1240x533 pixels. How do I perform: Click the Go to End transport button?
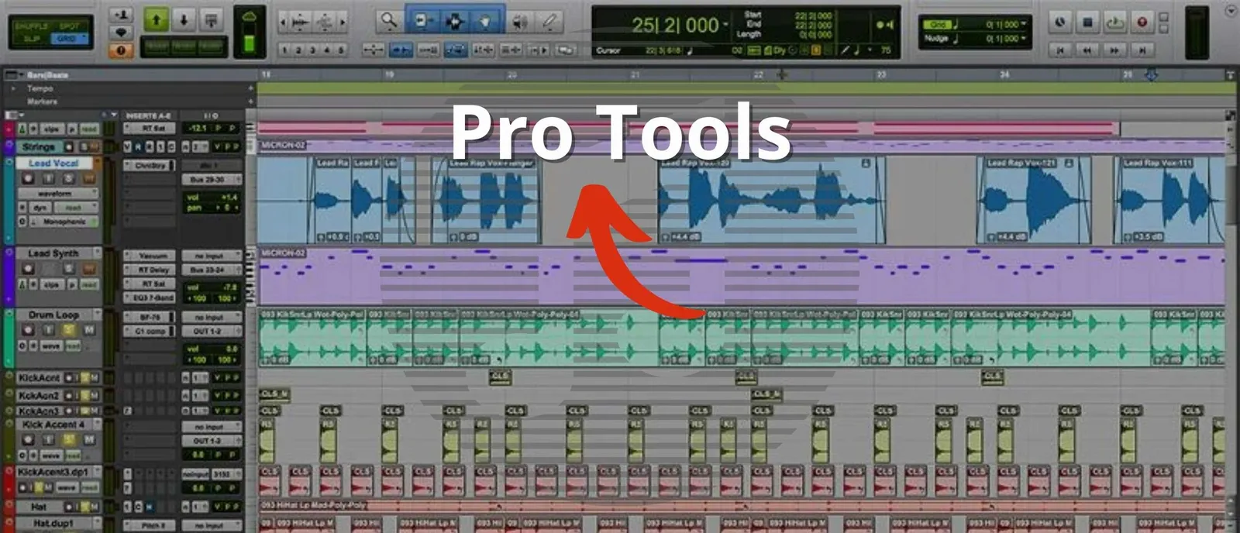pos(1142,50)
